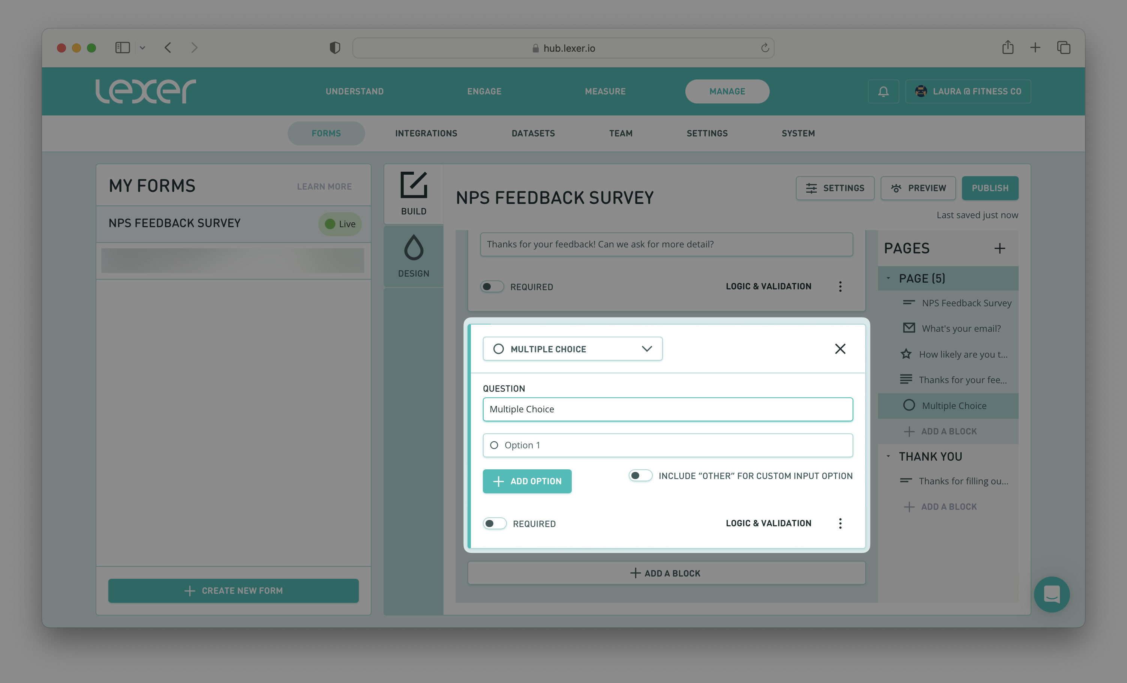Click the privacy shield icon
Viewport: 1127px width, 683px height.
(335, 48)
